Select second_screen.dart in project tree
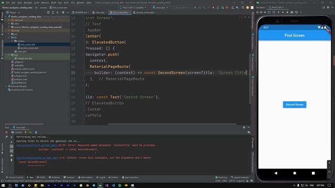This screenshot has width=335, height=188. 29,48
